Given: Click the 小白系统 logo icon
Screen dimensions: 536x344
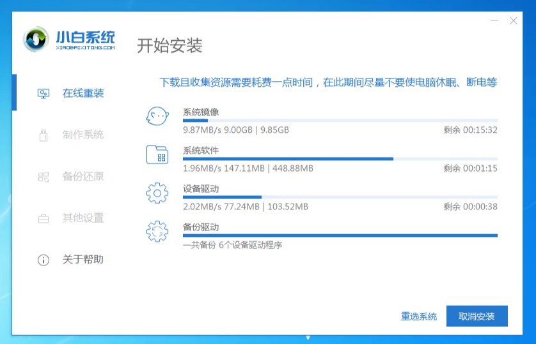Looking at the screenshot, I should [36, 39].
